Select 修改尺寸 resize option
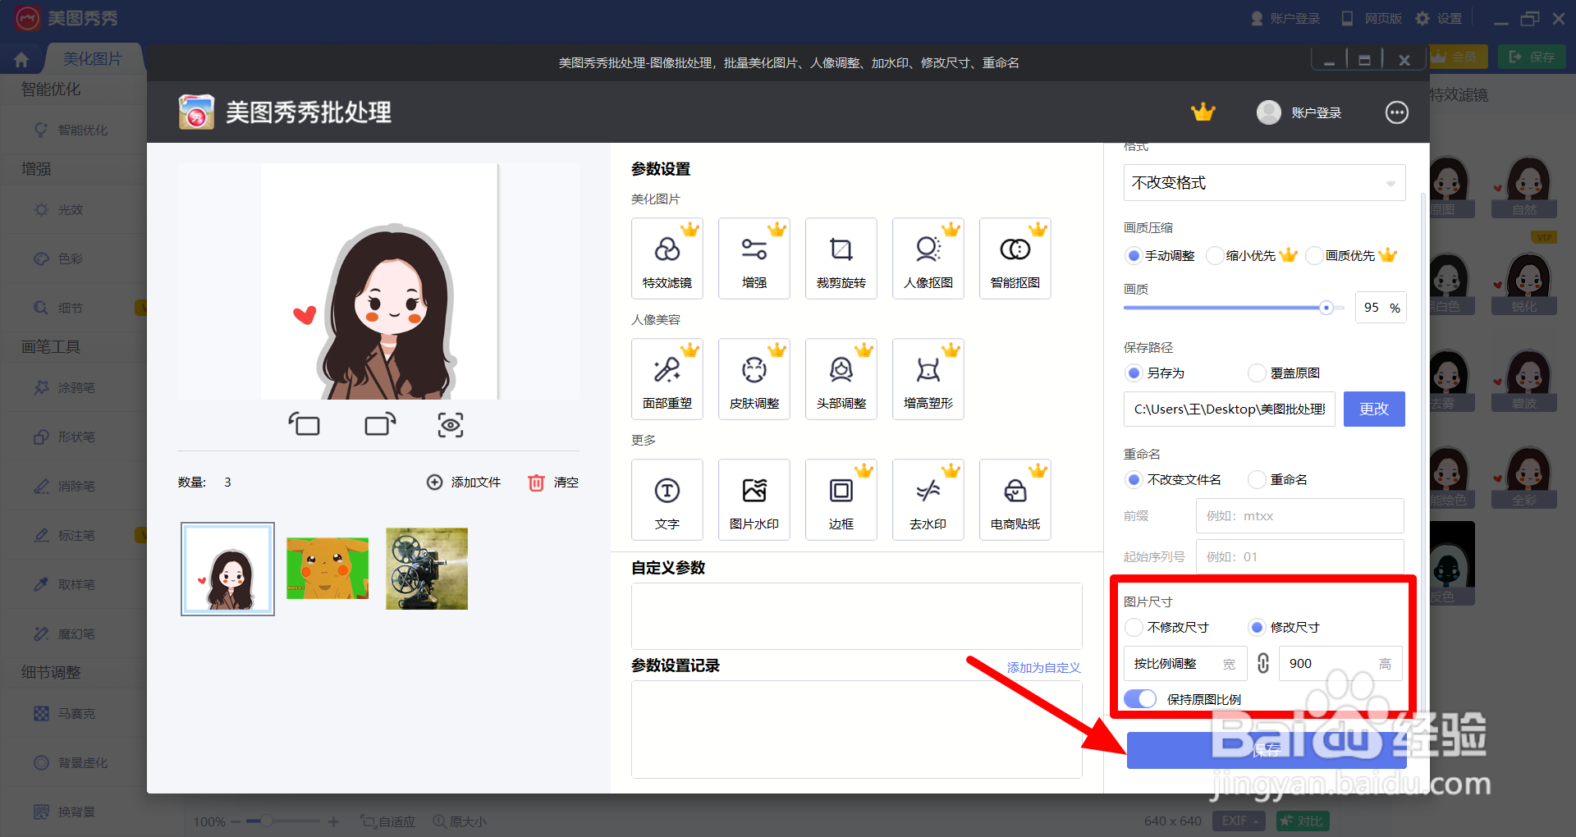 coord(1285,628)
